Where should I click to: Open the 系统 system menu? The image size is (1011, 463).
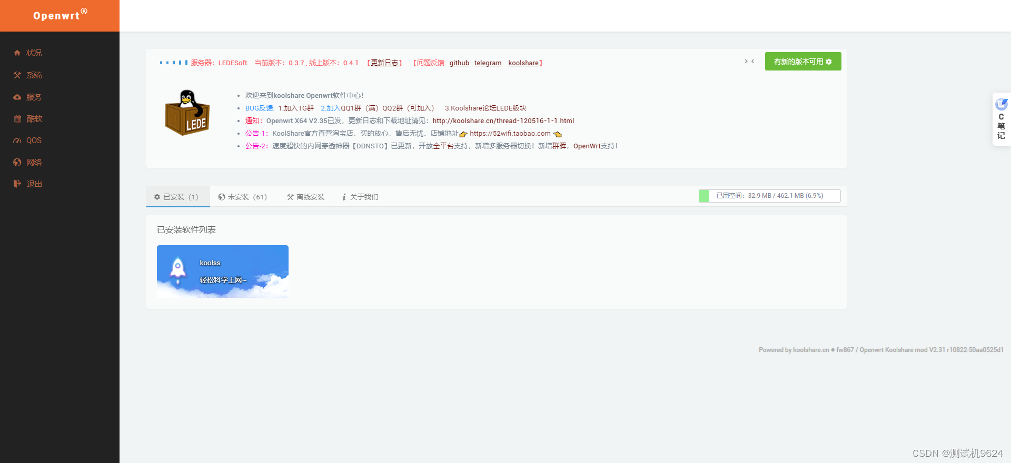[34, 75]
